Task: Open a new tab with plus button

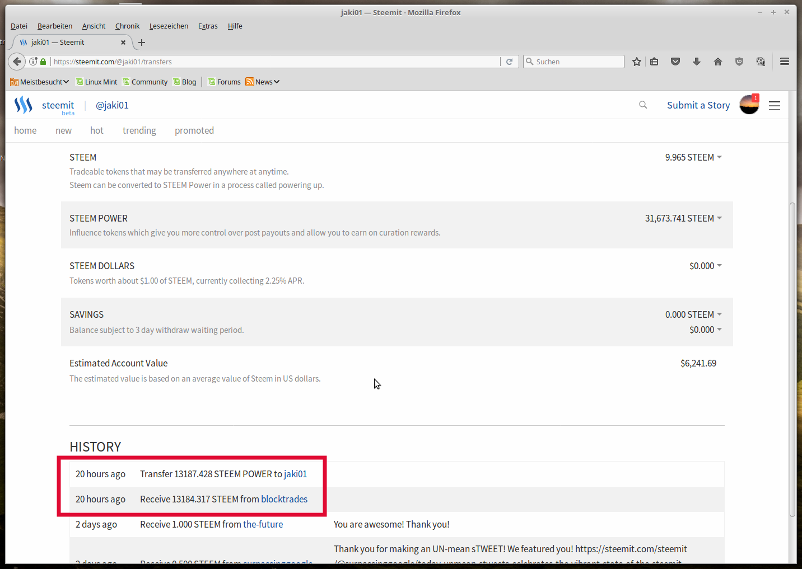Action: pyautogui.click(x=142, y=43)
